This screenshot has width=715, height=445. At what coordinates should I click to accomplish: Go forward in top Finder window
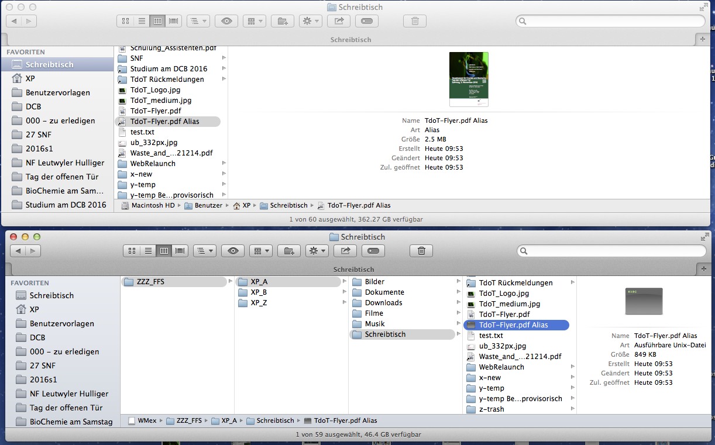click(29, 21)
